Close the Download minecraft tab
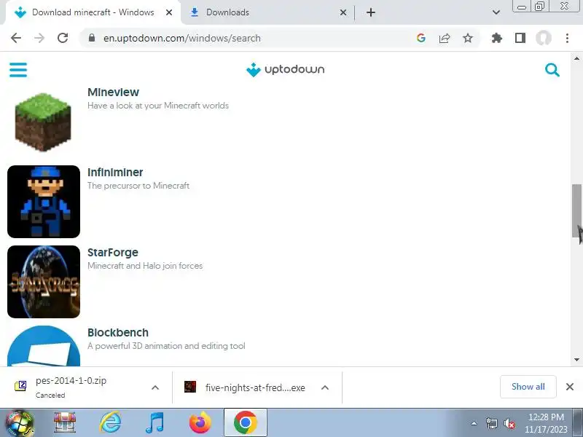Screen dimensions: 583x437 tap(169, 12)
